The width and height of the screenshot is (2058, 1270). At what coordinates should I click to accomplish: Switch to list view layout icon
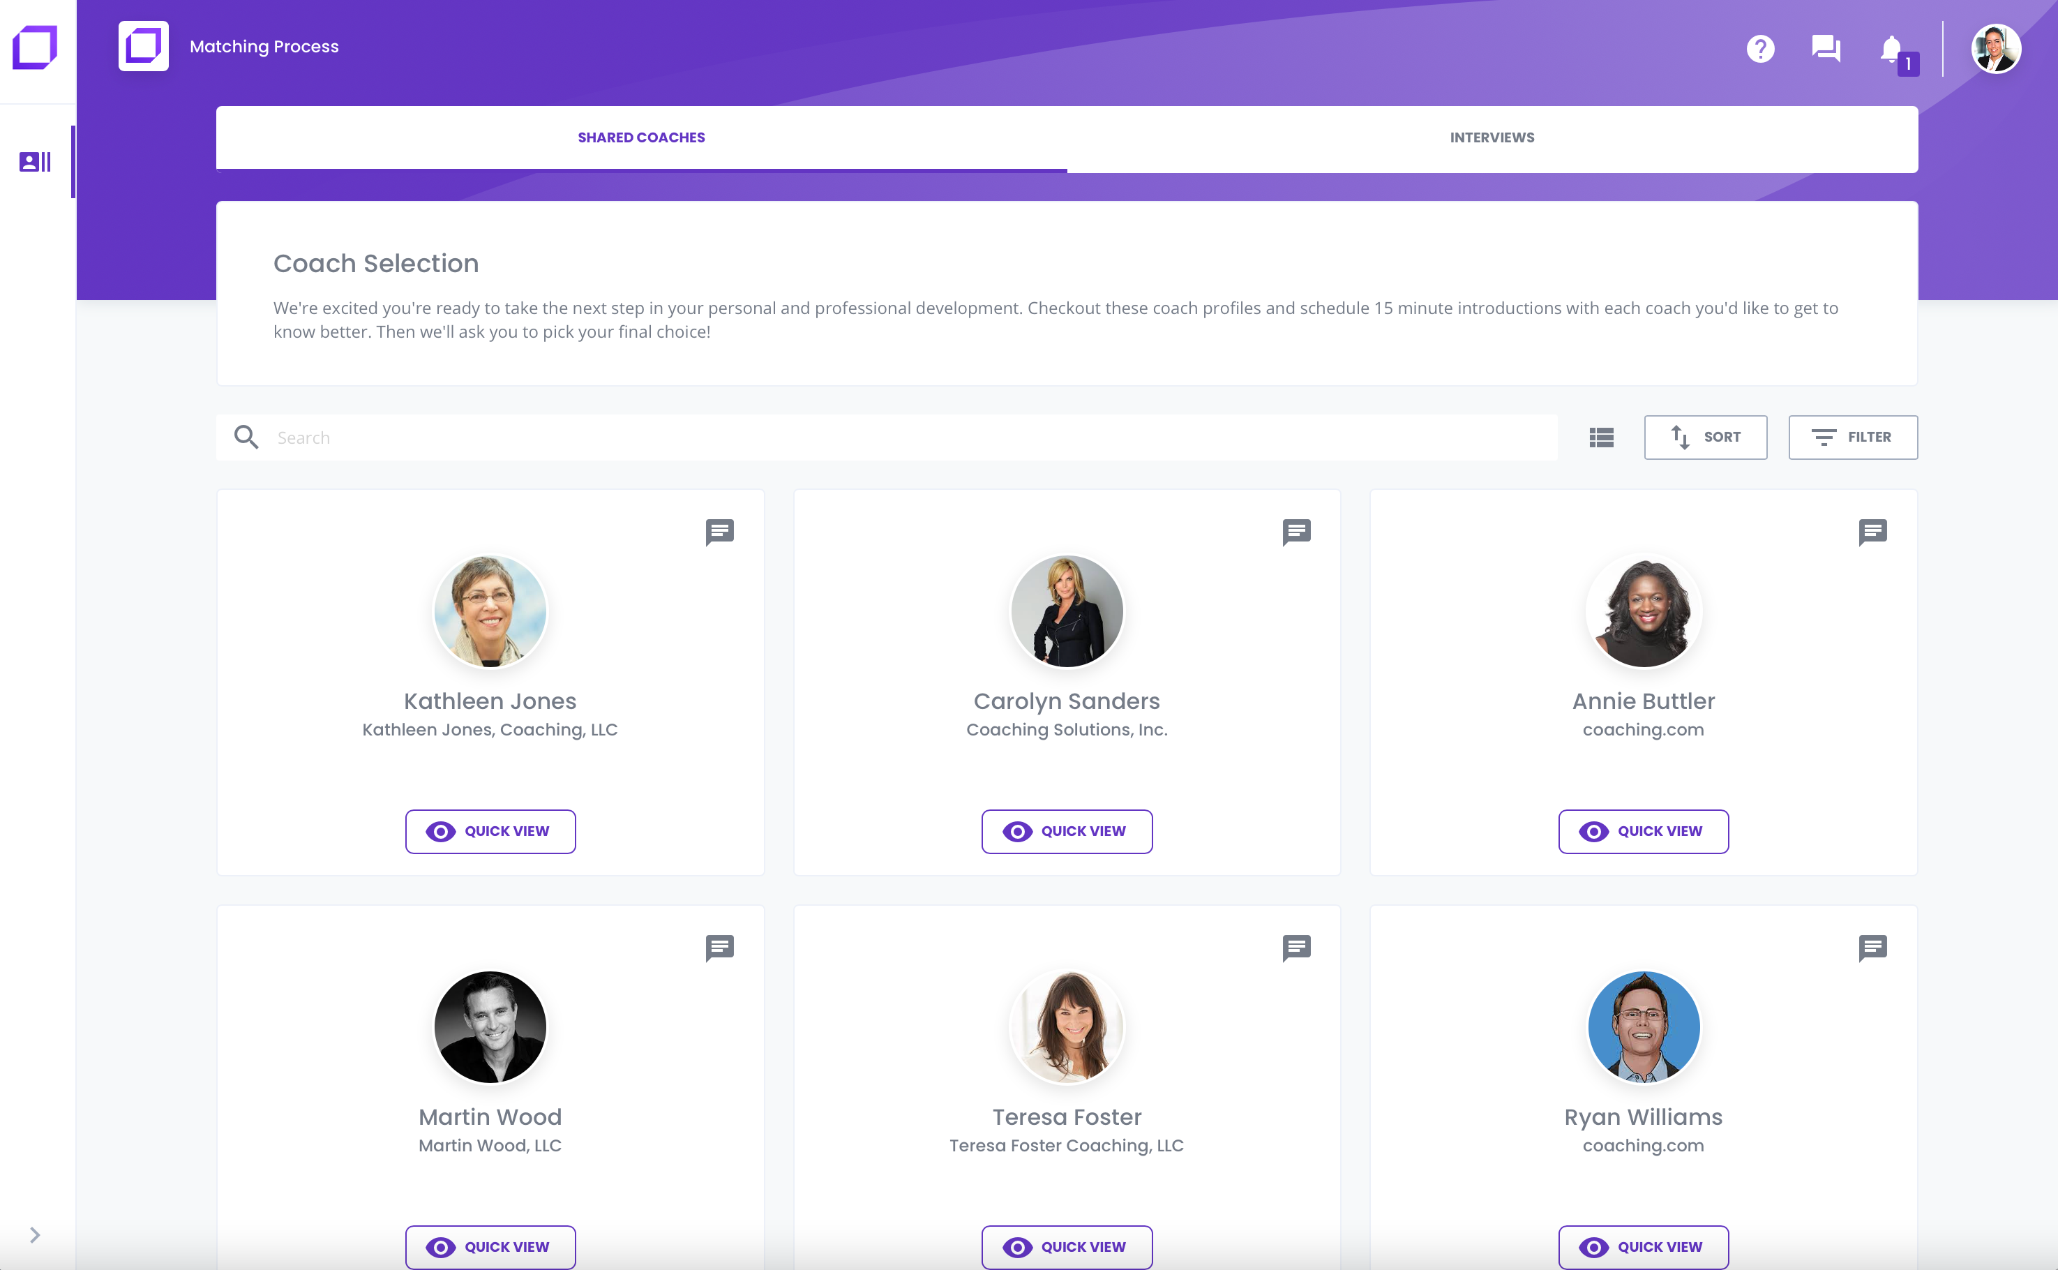pyautogui.click(x=1601, y=437)
